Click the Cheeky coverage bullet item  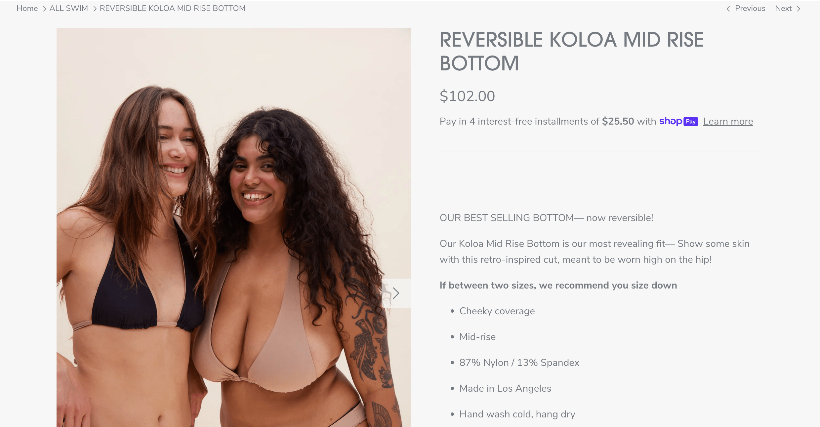[497, 311]
